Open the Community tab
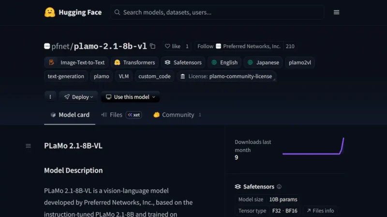Image resolution: width=387 pixels, height=217 pixels. 177,115
